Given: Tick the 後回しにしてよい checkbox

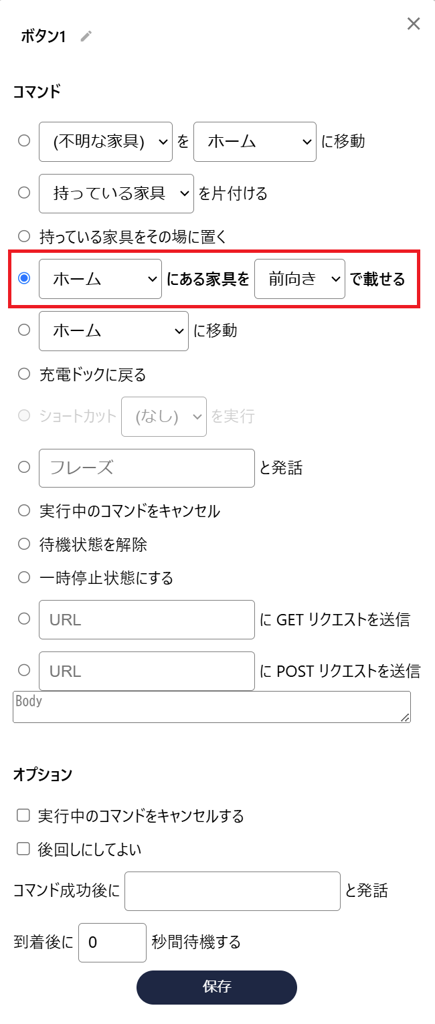Looking at the screenshot, I should (x=23, y=849).
